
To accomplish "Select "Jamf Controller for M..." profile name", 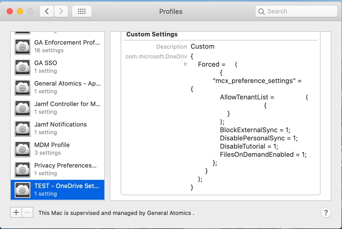I will click(x=67, y=104).
